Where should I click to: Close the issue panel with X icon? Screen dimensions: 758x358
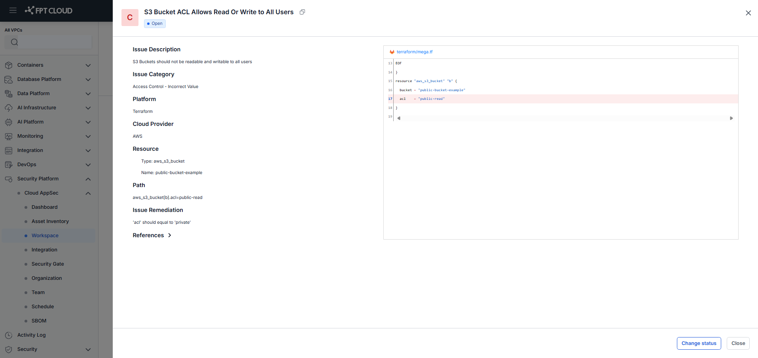(748, 13)
